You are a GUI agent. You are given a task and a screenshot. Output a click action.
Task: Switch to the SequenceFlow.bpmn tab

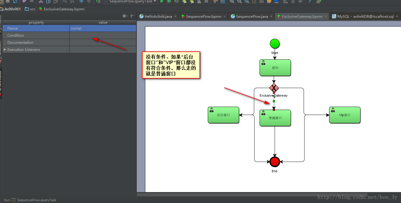point(204,17)
